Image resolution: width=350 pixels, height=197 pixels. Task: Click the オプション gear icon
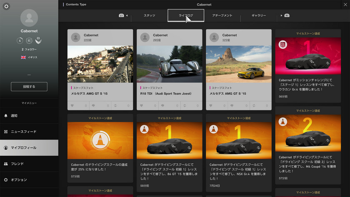[6, 180]
